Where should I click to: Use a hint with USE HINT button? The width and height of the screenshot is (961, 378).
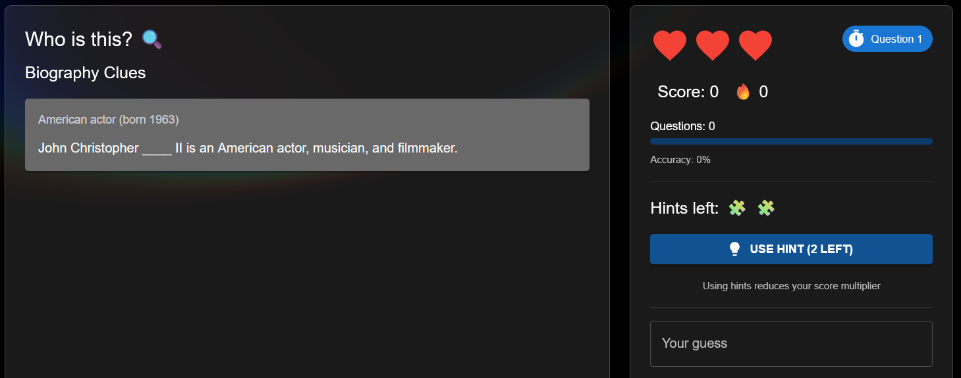coord(791,249)
